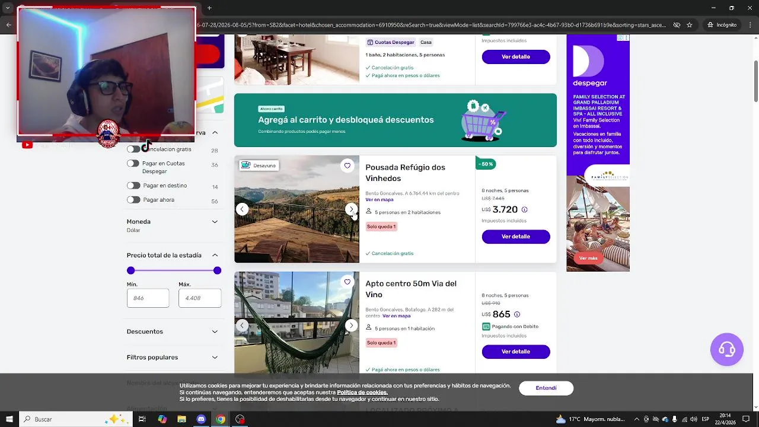Click the Cuotas Despegar tag on top listing
The width and height of the screenshot is (759, 427).
[x=391, y=43]
